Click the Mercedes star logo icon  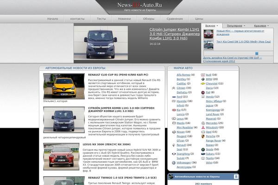[x=203, y=123]
